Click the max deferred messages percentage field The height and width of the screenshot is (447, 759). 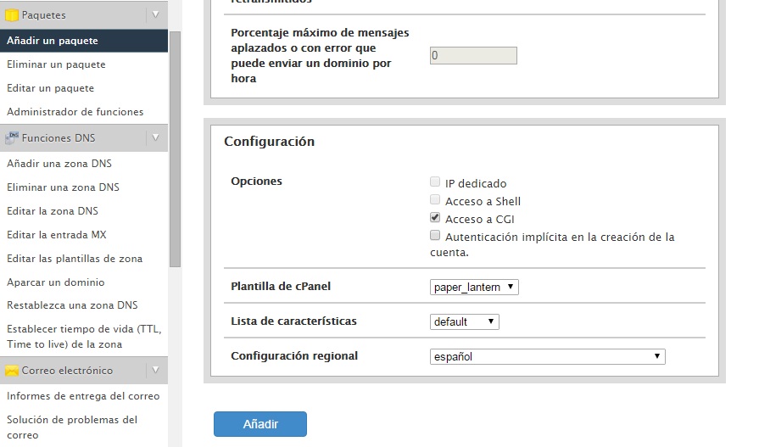[x=473, y=56]
